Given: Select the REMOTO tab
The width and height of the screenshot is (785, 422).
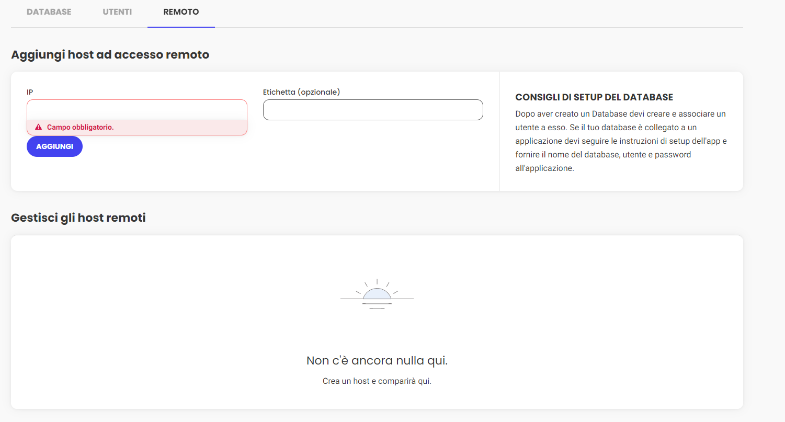Looking at the screenshot, I should pos(181,12).
